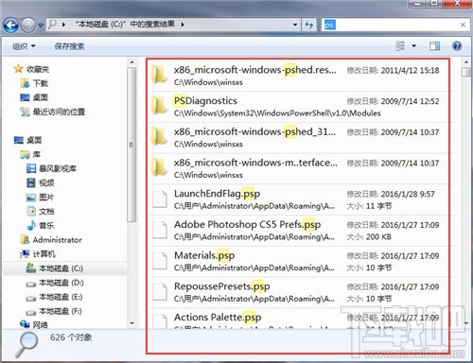Select 库 in navigation tree
473x363 pixels.
pyautogui.click(x=30, y=154)
